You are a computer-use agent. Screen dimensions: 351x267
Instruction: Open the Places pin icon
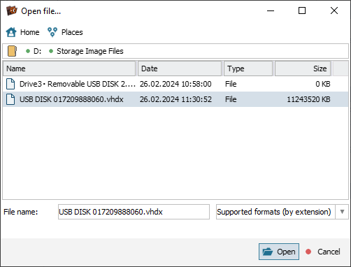click(x=52, y=32)
